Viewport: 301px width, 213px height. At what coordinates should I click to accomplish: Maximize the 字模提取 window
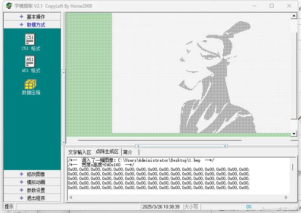click(272, 6)
